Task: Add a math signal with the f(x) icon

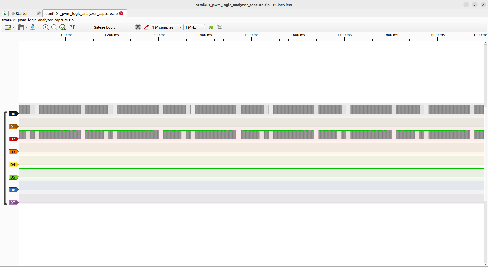Action: tap(220, 27)
